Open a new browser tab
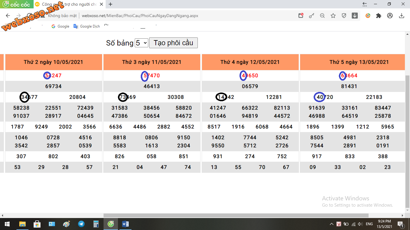Screen dimensions: 410x230 pos(110,4)
